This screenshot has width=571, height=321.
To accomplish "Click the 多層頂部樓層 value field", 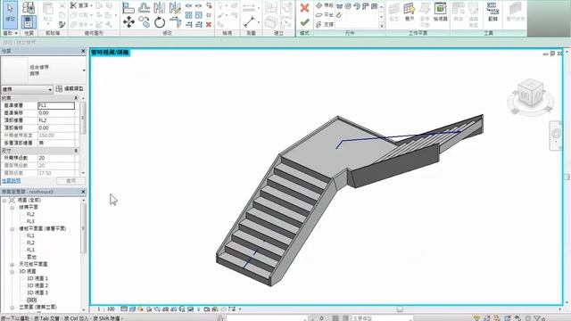I will (56, 143).
